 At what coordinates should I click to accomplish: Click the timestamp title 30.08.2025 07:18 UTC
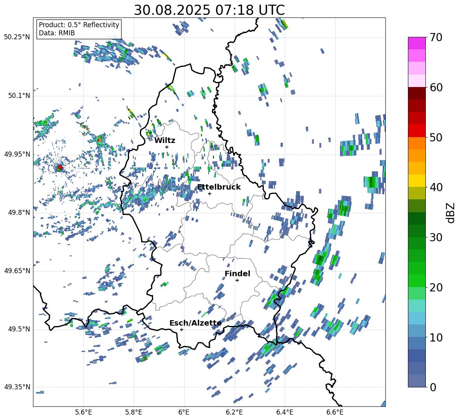pos(209,10)
